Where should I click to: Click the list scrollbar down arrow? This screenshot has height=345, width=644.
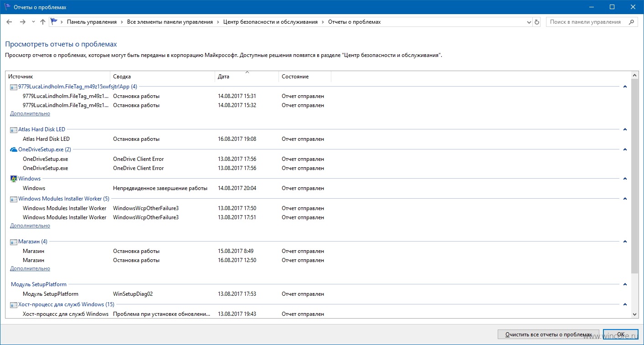[x=635, y=314]
